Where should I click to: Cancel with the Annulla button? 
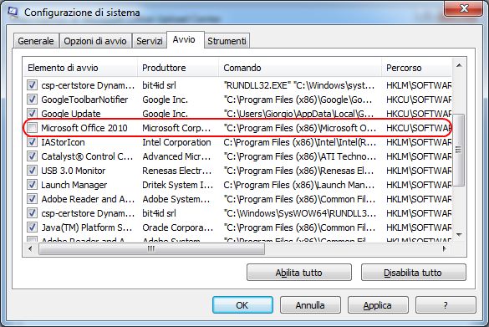point(310,305)
